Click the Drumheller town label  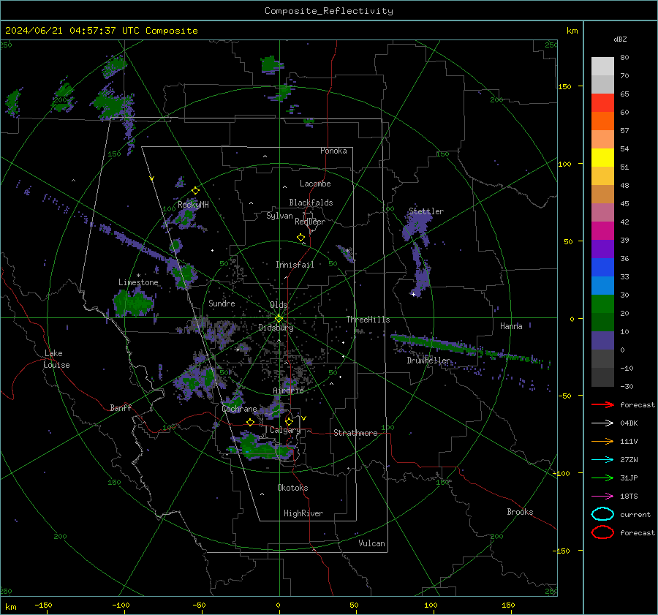[428, 361]
